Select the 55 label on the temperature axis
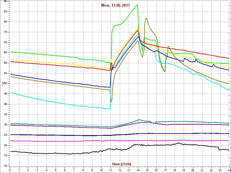 coord(5,73)
